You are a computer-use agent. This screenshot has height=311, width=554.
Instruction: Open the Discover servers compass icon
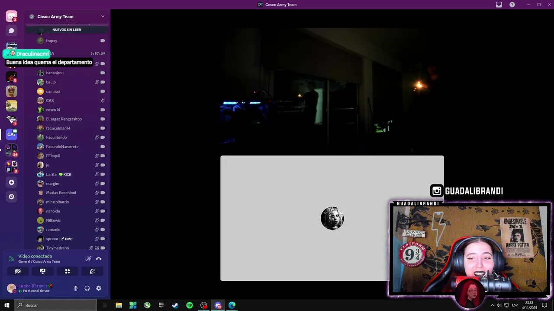click(x=12, y=197)
